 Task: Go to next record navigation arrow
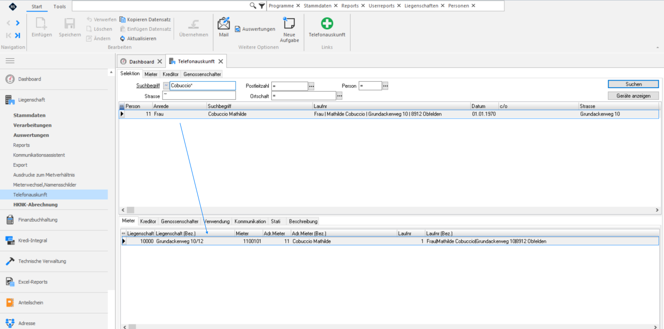[18, 23]
